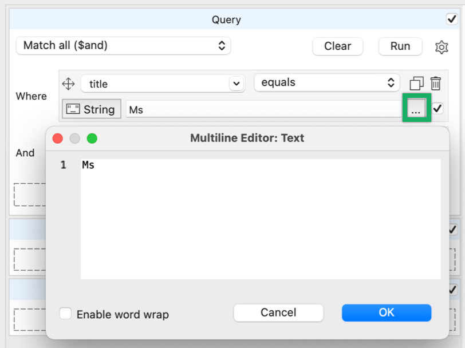Confirm the text with OK

click(386, 313)
